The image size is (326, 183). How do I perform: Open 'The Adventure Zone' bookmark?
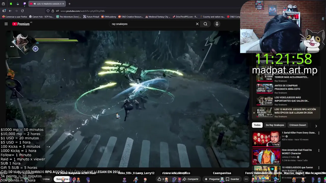[69, 17]
